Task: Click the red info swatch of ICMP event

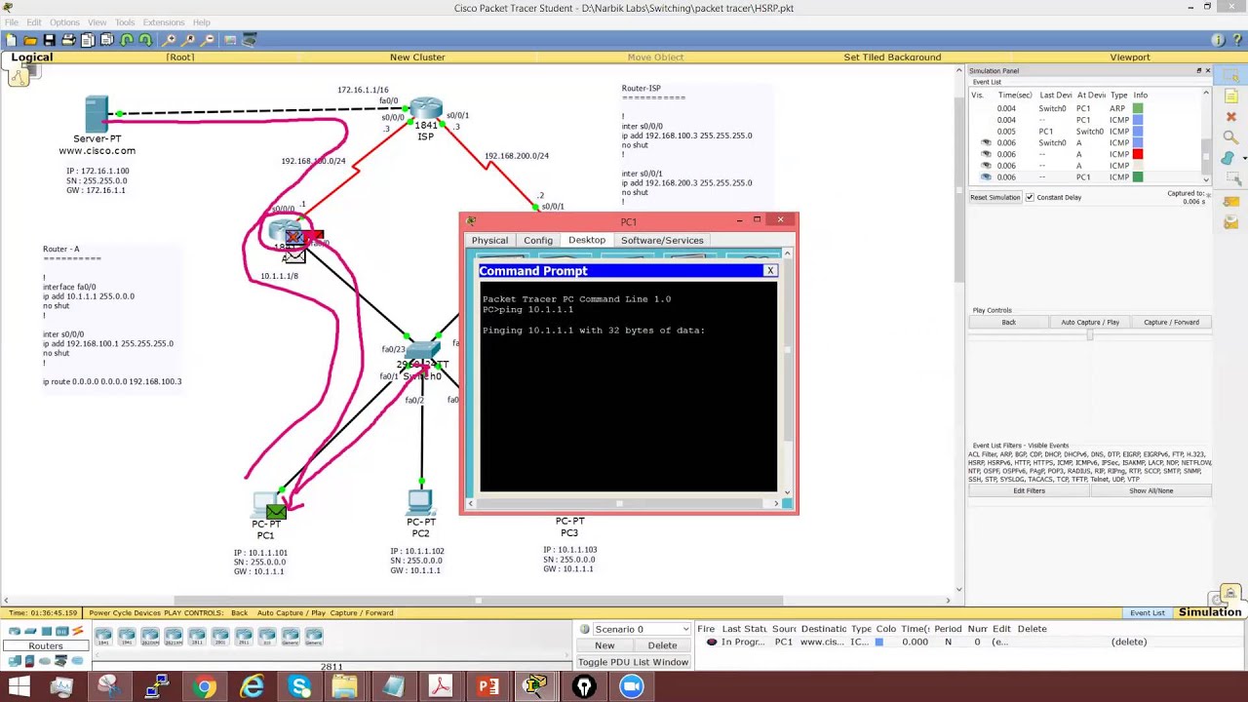Action: pos(1137,154)
